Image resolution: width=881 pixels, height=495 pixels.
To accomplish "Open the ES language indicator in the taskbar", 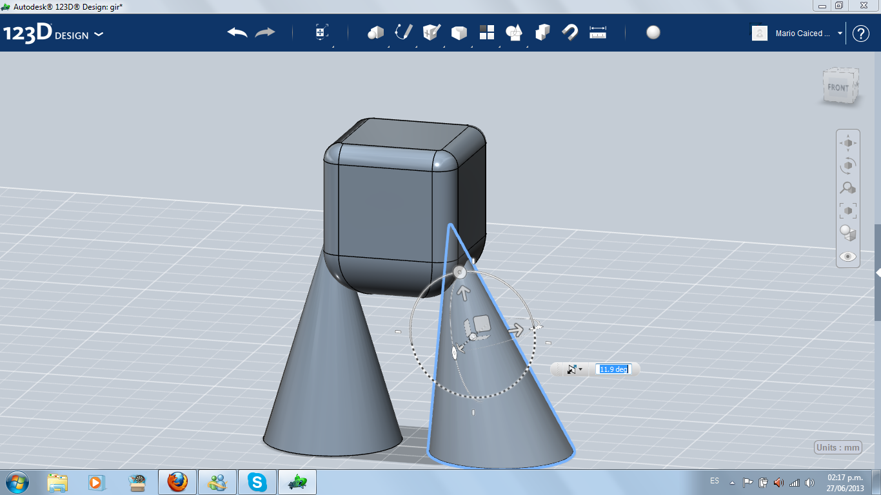I will (715, 481).
